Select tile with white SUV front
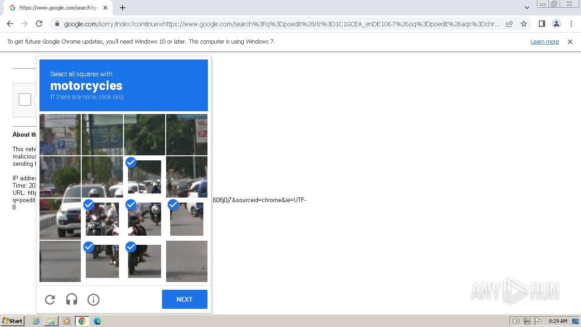This screenshot has width=581, height=327. tap(60, 219)
